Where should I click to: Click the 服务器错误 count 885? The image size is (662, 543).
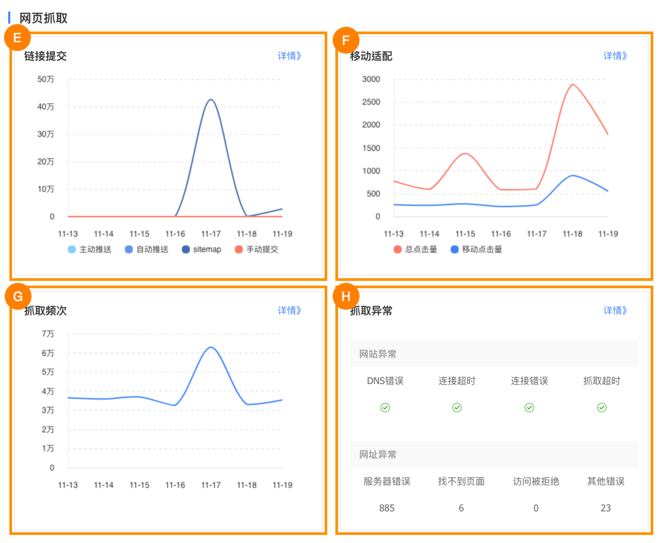pos(387,508)
